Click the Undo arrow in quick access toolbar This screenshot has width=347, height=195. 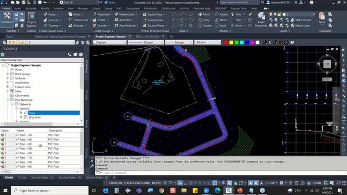(46, 2)
